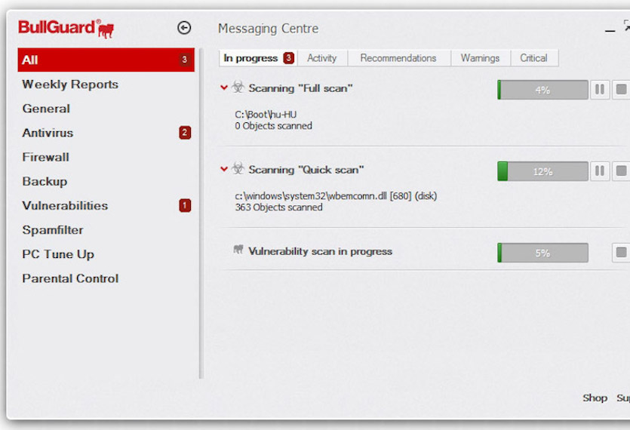The width and height of the screenshot is (630, 430).
Task: Click the 363 Objects scanned text
Action: 279,207
